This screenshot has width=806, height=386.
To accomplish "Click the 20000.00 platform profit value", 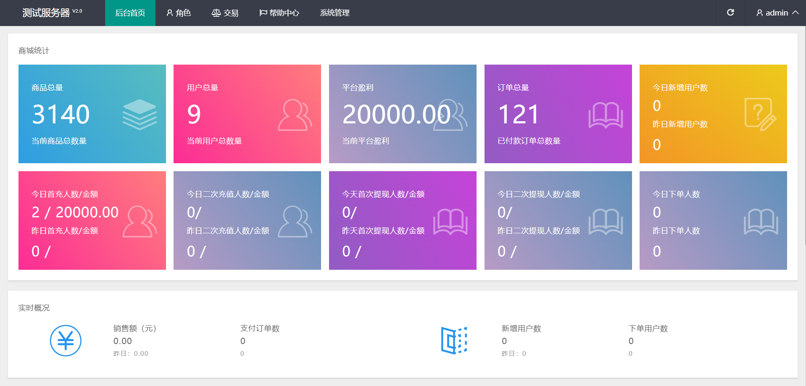I will [396, 114].
